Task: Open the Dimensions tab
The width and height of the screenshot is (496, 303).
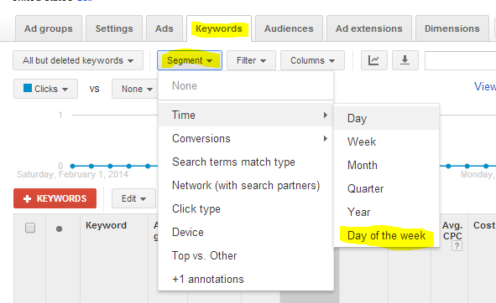Action: 452,28
